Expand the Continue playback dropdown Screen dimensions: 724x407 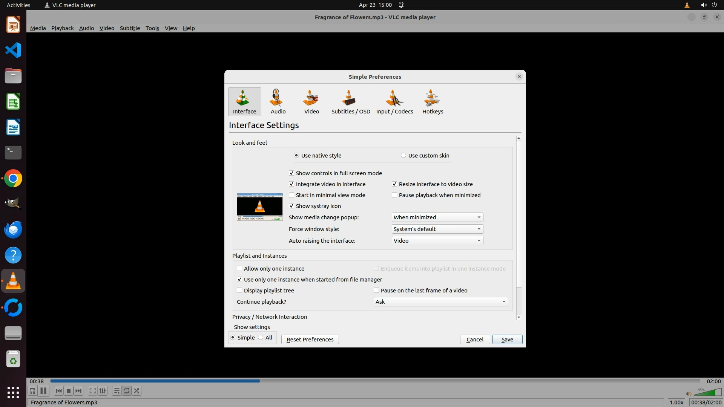tap(440, 302)
